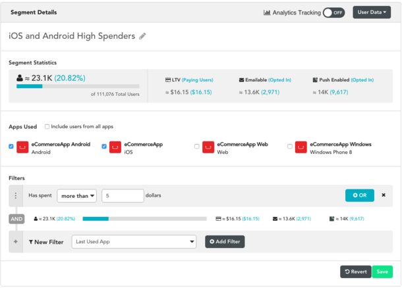Click the eCommerceApp Web app icon

pyautogui.click(x=208, y=147)
